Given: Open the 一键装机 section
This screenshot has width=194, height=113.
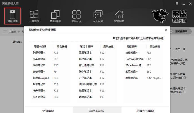Looking at the screenshot, I should [x=34, y=16].
